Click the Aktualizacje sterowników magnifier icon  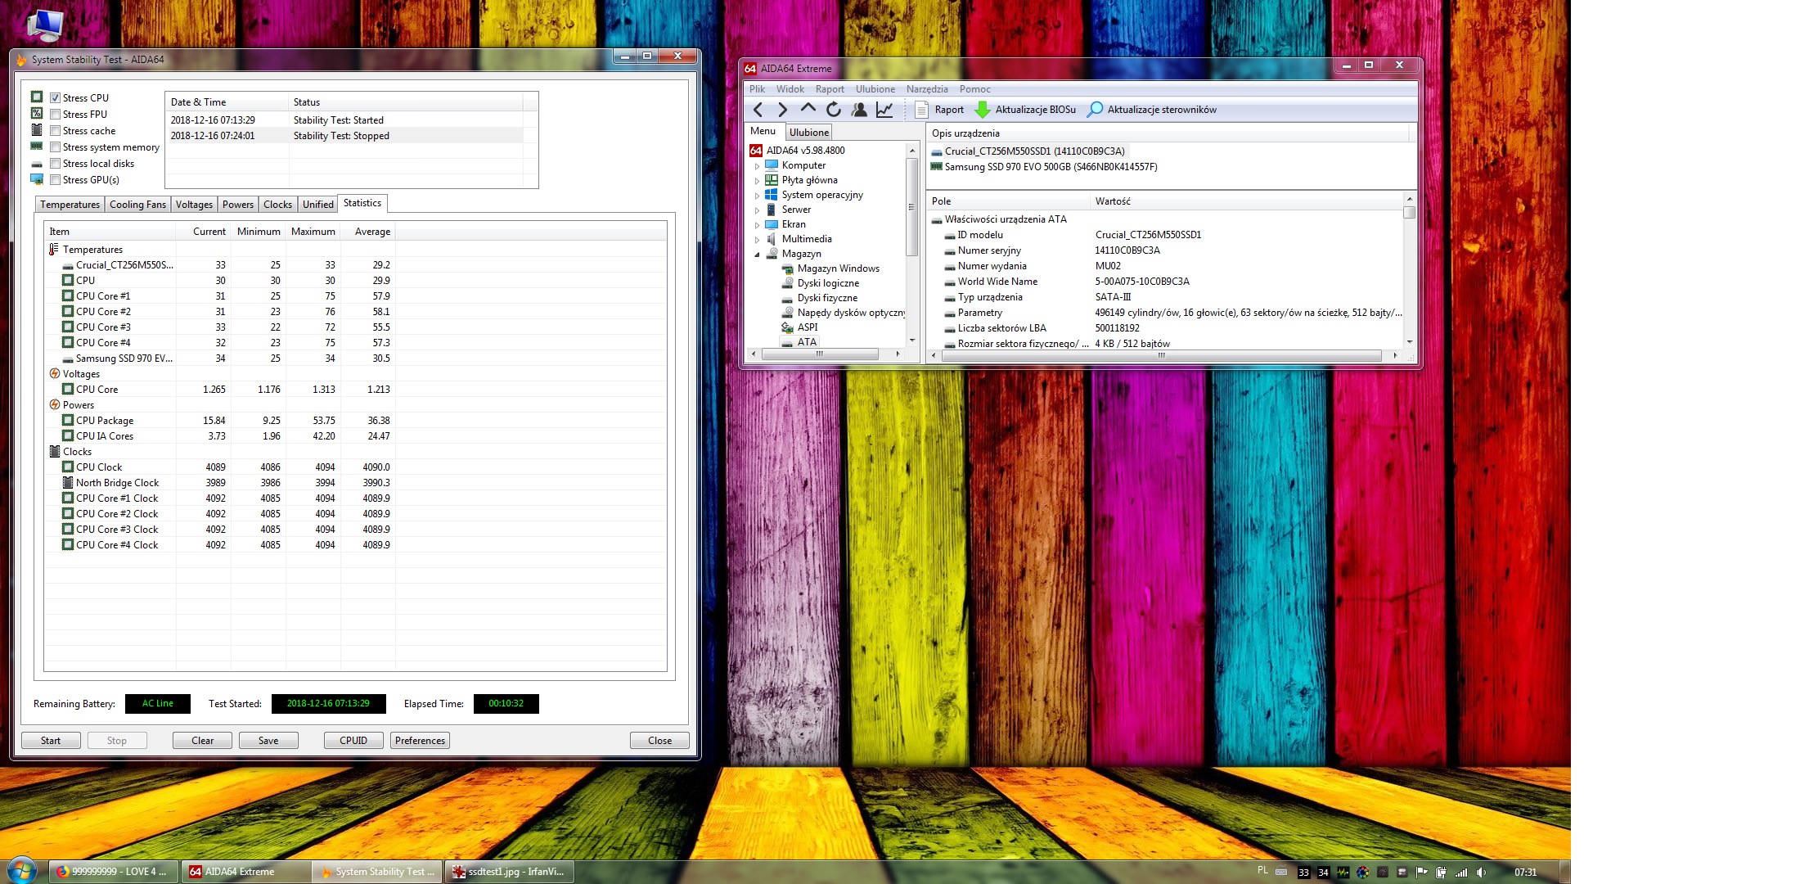tap(1095, 110)
